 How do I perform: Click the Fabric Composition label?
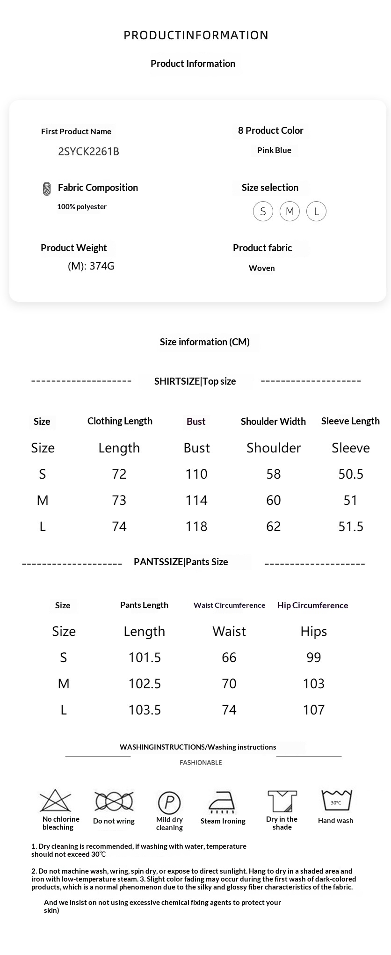98,188
